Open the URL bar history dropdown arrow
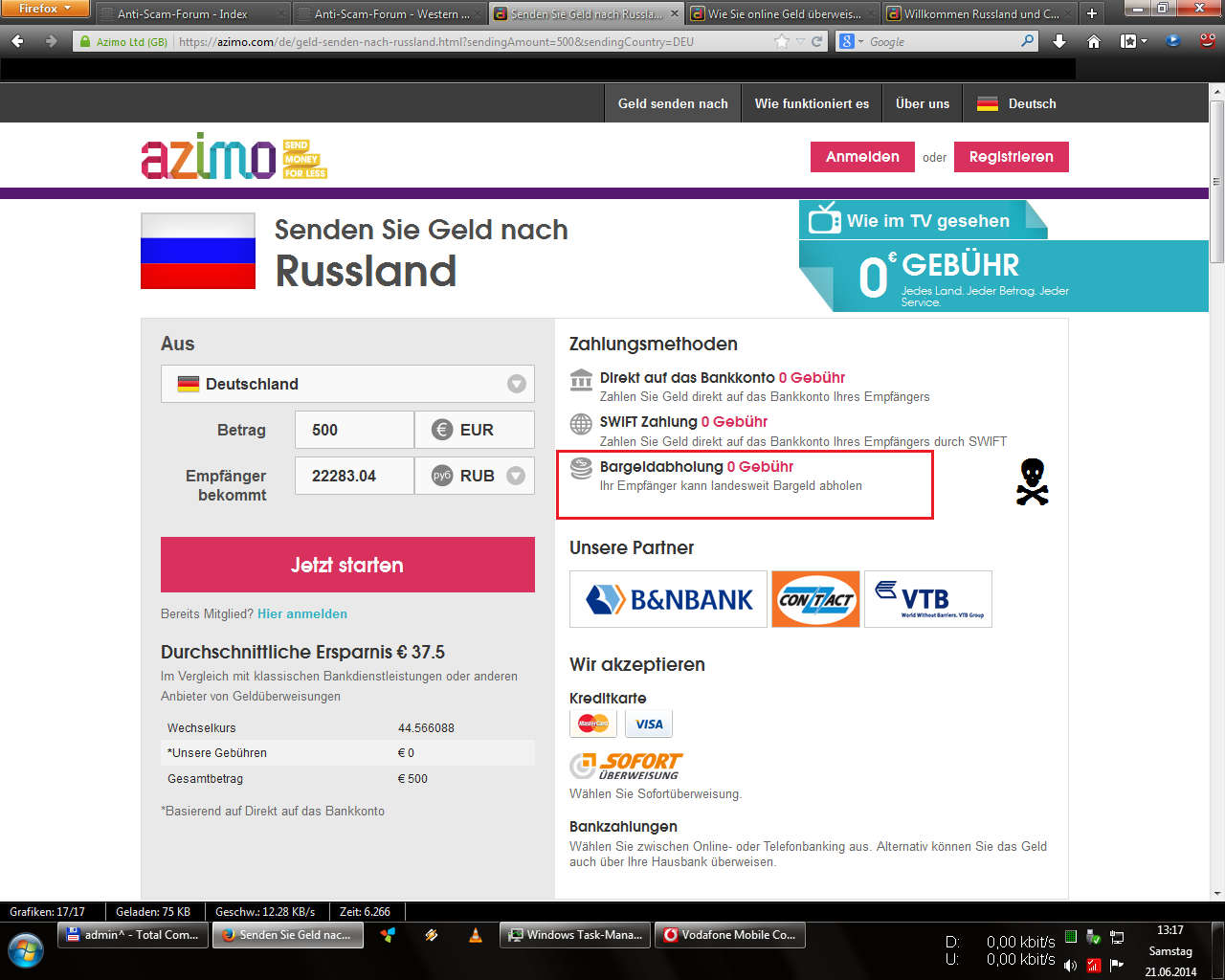This screenshot has width=1225, height=980. coord(802,42)
